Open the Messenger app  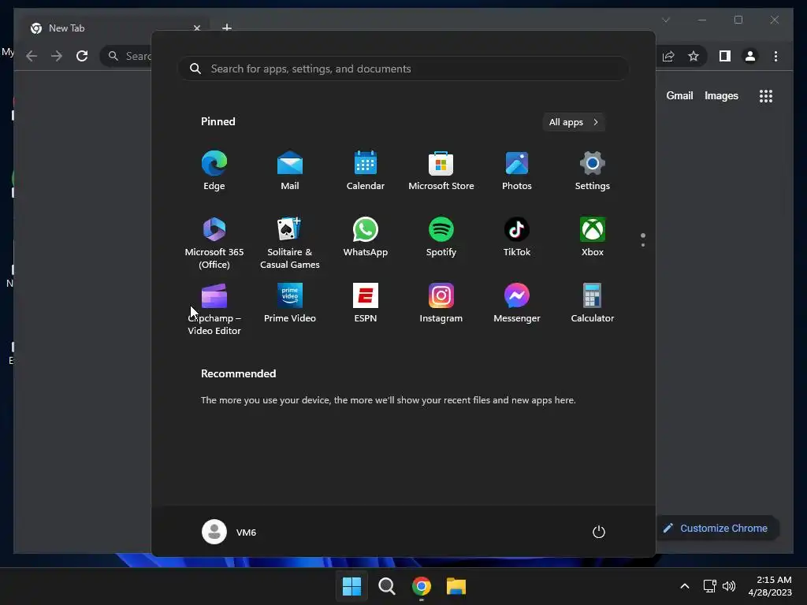coord(517,303)
